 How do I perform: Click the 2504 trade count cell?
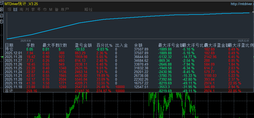click(x=62, y=80)
